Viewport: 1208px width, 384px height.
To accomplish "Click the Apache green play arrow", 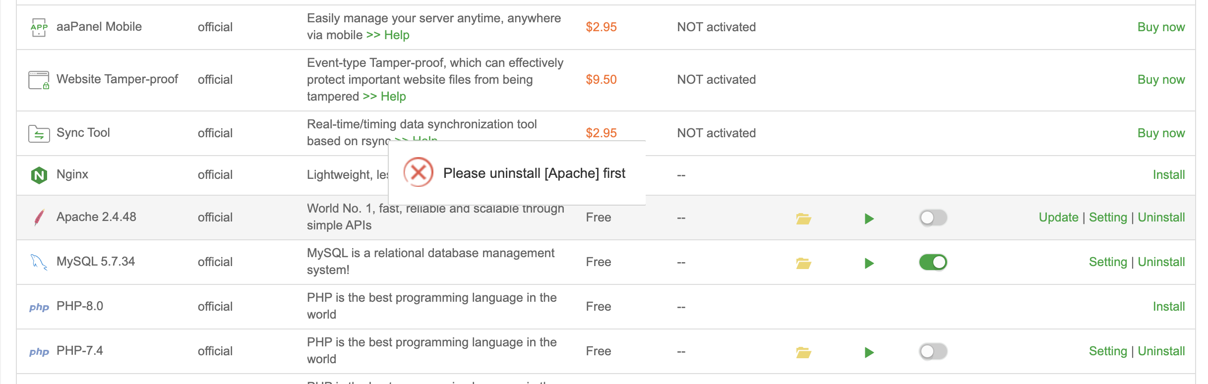I will tap(869, 218).
